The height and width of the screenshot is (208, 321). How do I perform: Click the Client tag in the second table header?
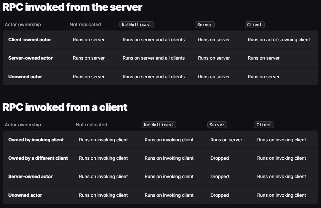click(264, 125)
